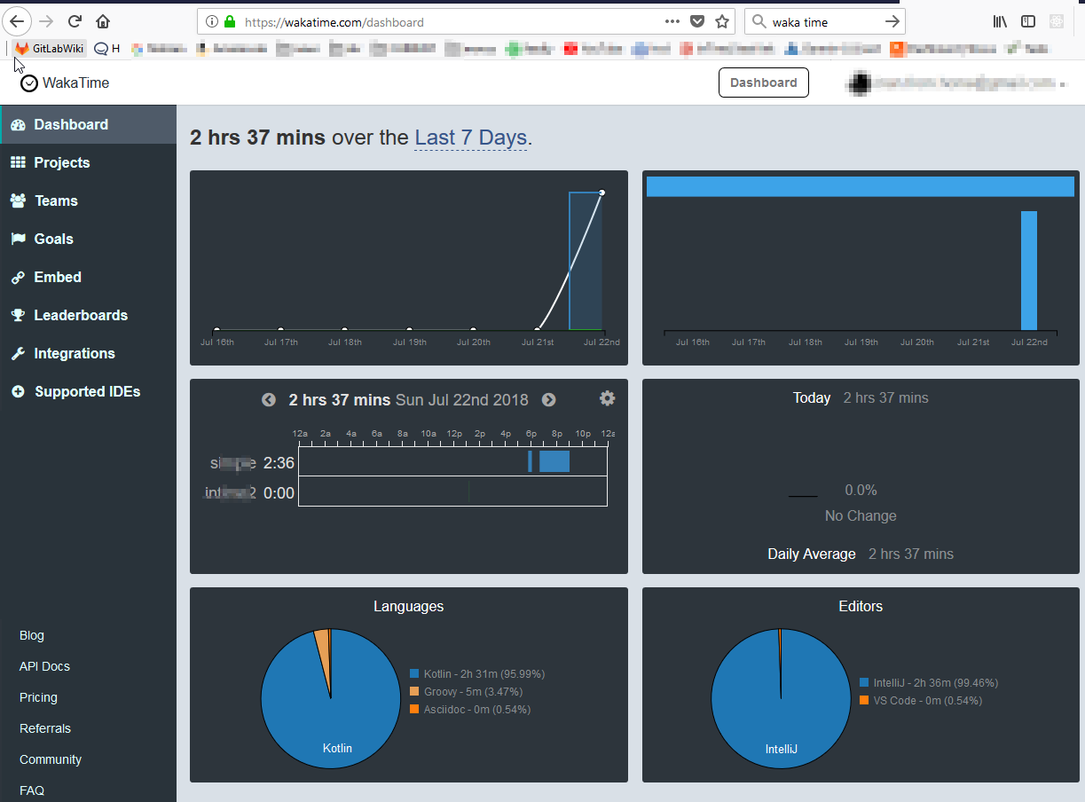Toggle the Firefox sidebar view icon
The height and width of the screenshot is (802, 1085).
[x=1028, y=21]
